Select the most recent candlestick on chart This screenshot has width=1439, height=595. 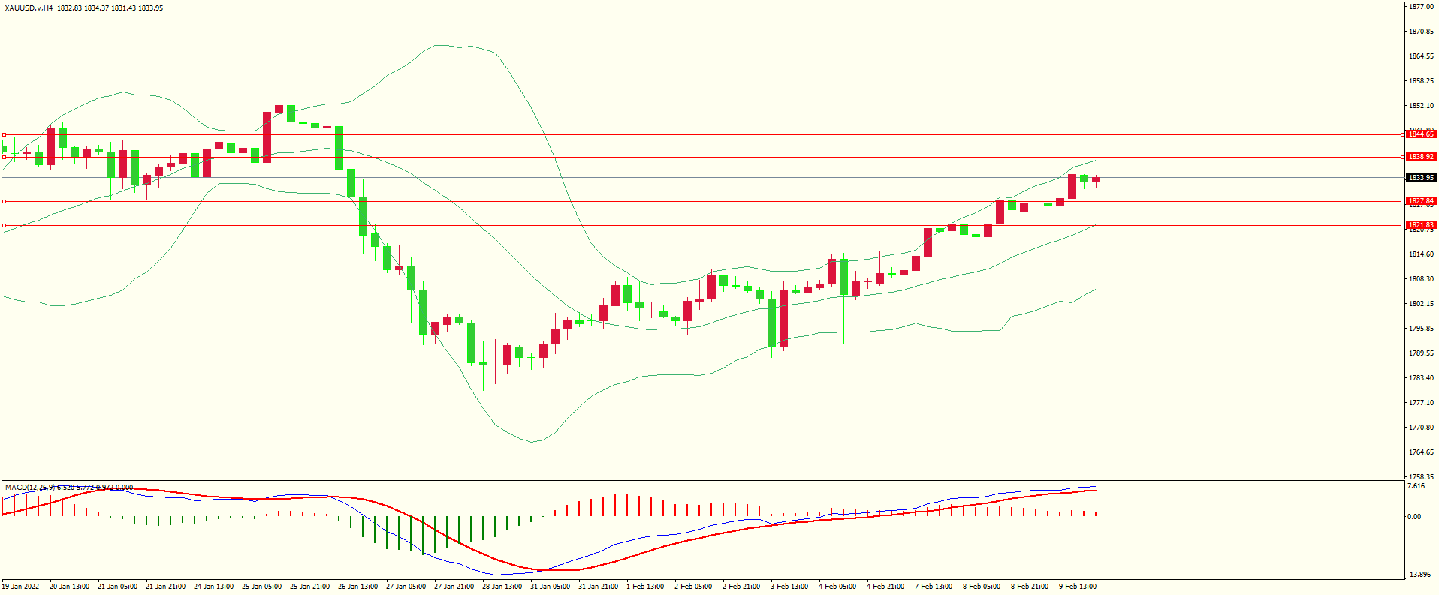coord(1097,179)
